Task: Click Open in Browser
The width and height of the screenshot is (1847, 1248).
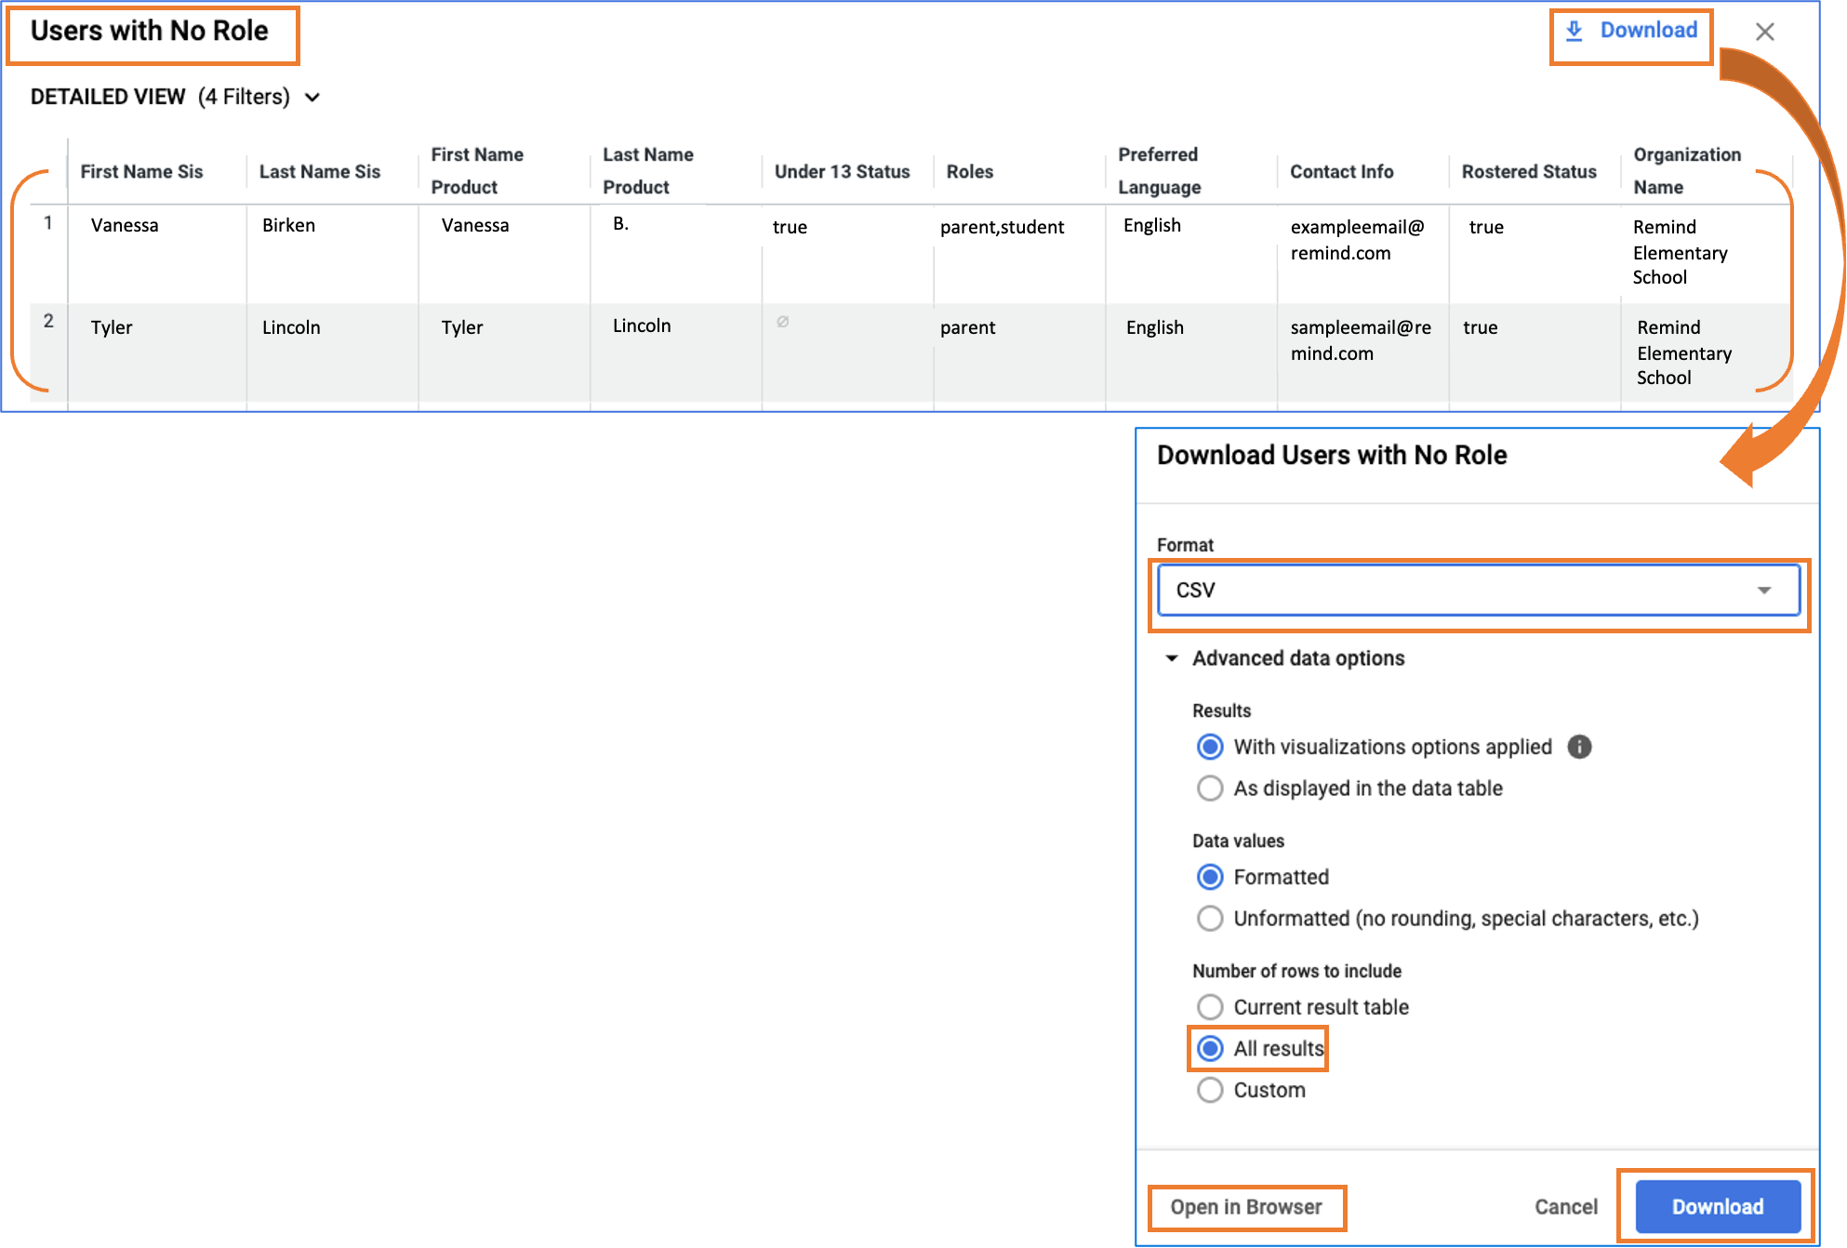Action: pos(1246,1207)
